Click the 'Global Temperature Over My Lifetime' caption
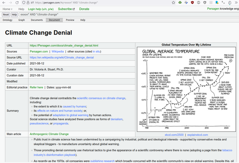 click(x=186, y=45)
